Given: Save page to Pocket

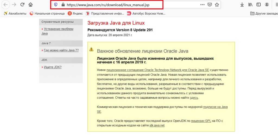Looking at the screenshot, I should tap(210, 5).
